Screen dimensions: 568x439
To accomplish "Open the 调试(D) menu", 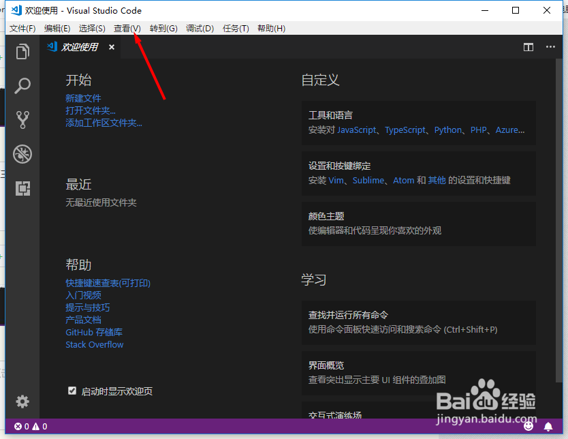I will [200, 28].
